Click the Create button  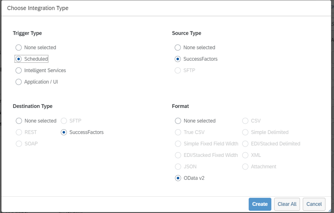coord(260,204)
